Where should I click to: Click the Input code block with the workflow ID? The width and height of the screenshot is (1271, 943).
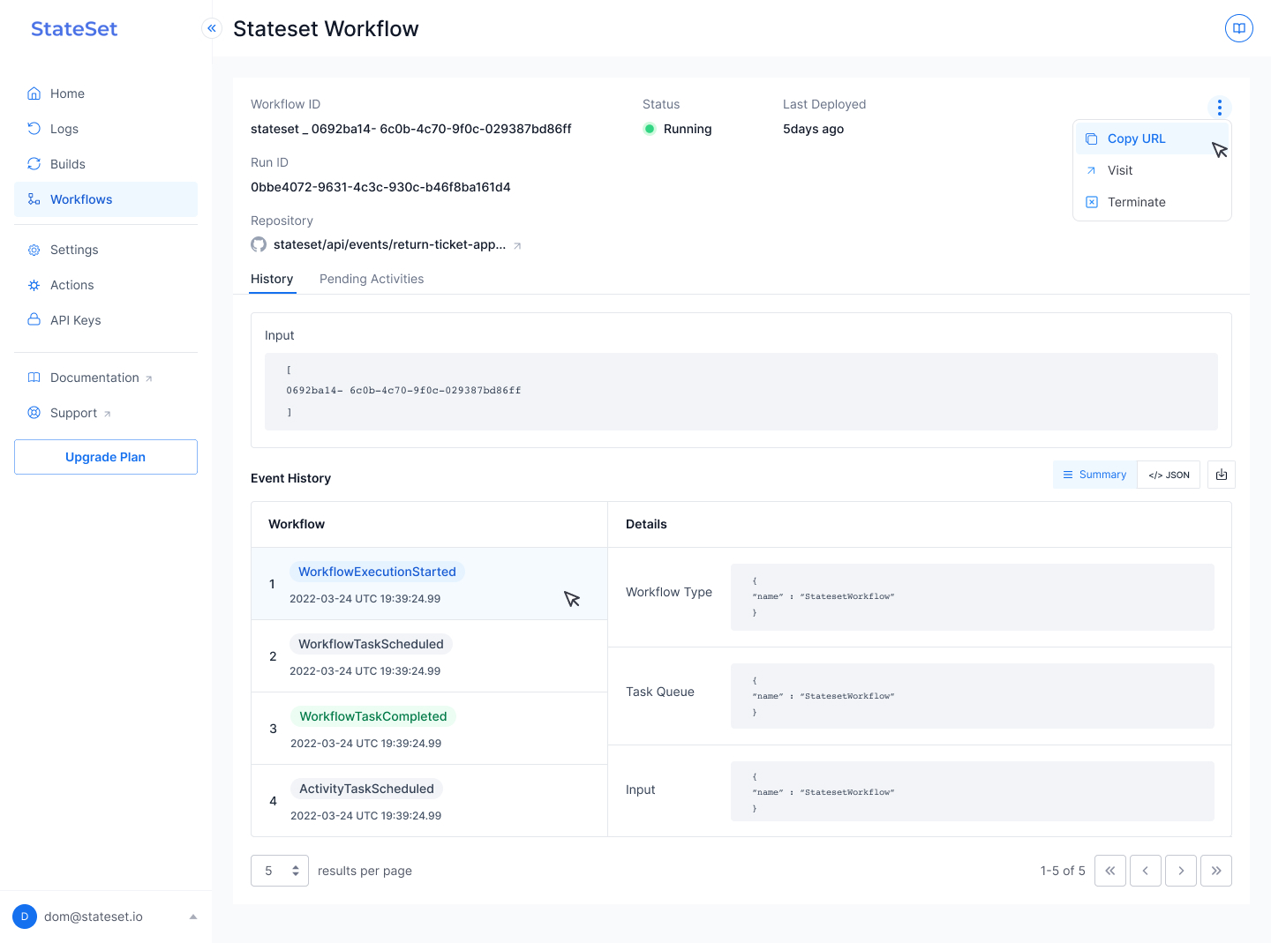pyautogui.click(x=741, y=392)
